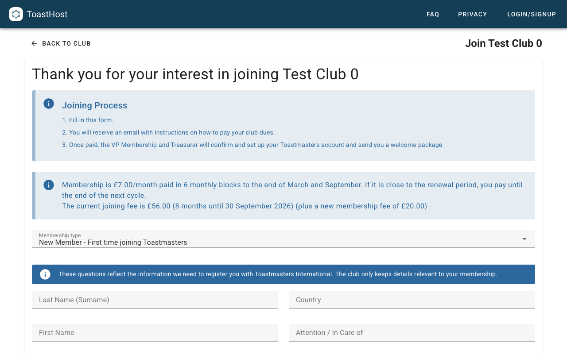Click the back arrow icon

pyautogui.click(x=34, y=43)
